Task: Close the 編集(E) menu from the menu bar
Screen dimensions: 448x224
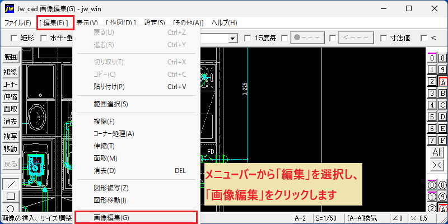Action: pos(54,23)
